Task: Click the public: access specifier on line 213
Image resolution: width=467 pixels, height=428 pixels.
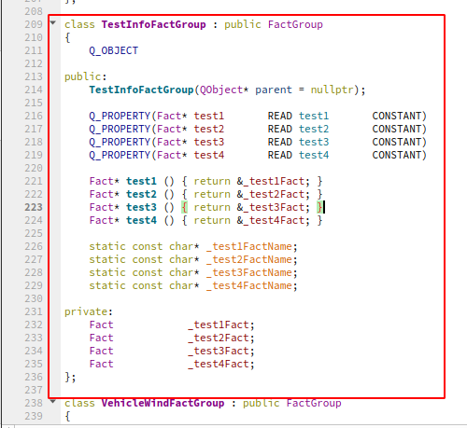Action: point(85,76)
